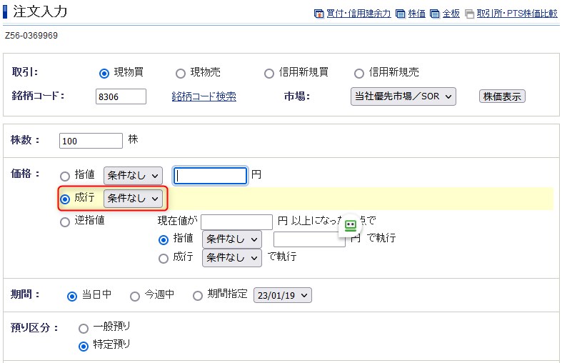This screenshot has width=562, height=363.
Task: Select the 信用新規売 trade option
Action: [x=359, y=73]
